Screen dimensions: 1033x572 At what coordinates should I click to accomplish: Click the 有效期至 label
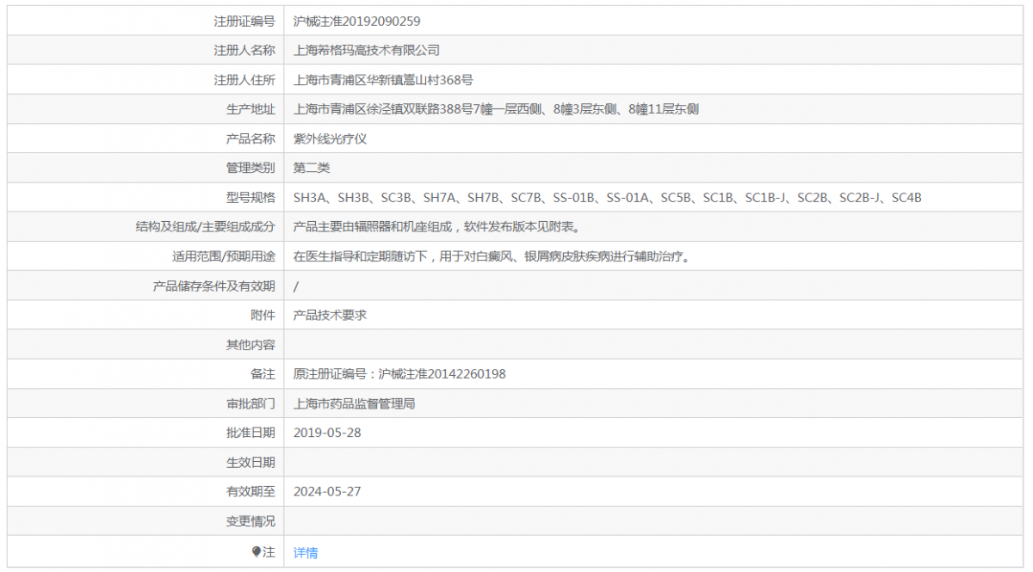251,491
